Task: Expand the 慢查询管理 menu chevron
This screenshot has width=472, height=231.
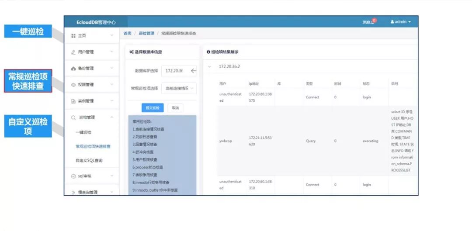Action: [x=112, y=192]
